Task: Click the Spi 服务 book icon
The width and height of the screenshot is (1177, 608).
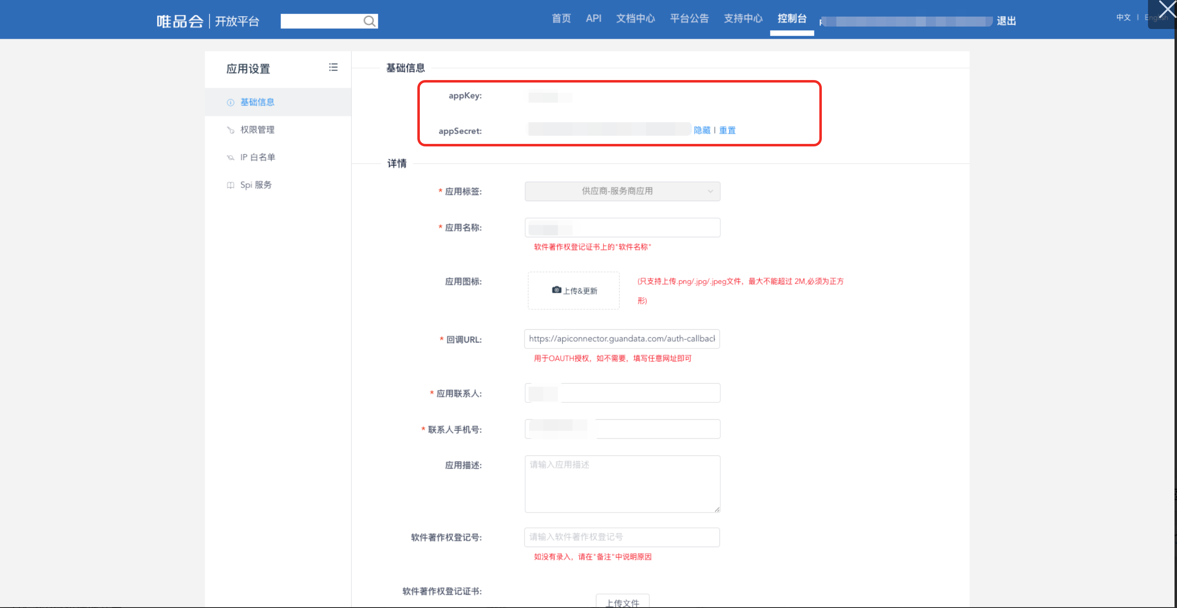Action: click(230, 185)
